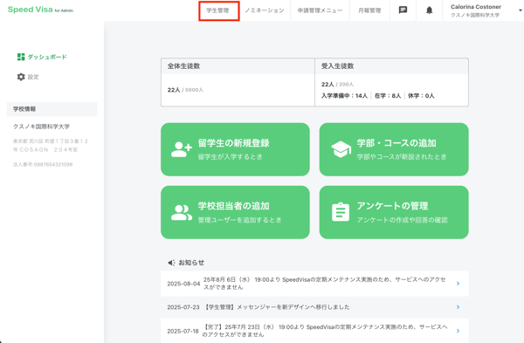Open the 月報管理 menu
Image resolution: width=524 pixels, height=343 pixels.
(x=369, y=10)
